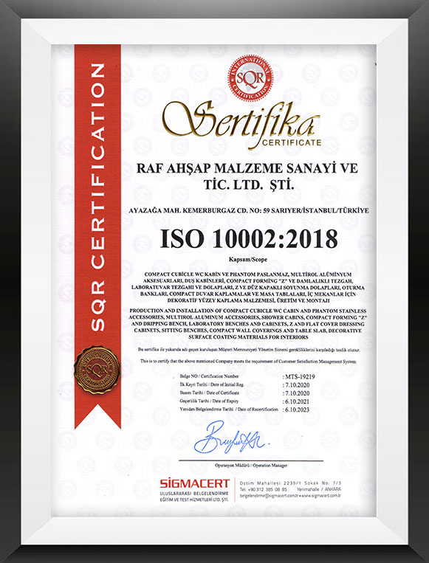This screenshot has height=563, width=429.
Task: Click the Date of Recertification value 6.10.2023
Action: click(x=296, y=410)
